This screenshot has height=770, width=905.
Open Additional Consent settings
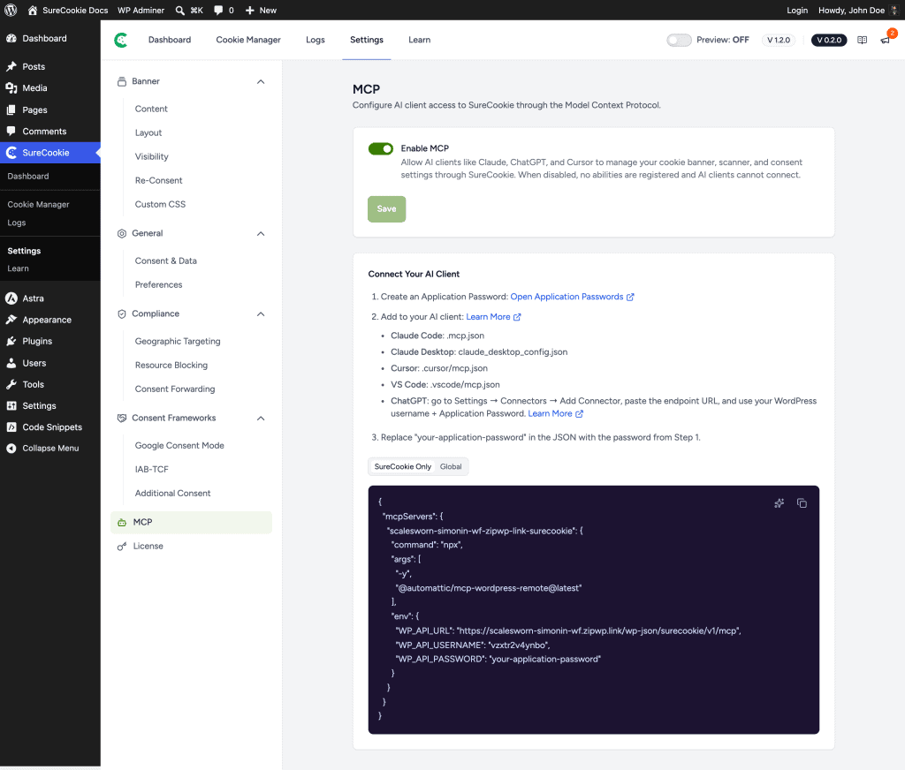(172, 493)
